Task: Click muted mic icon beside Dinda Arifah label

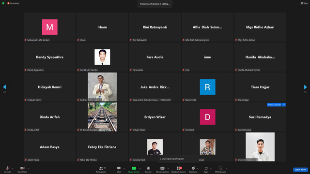Action: coord(26,130)
